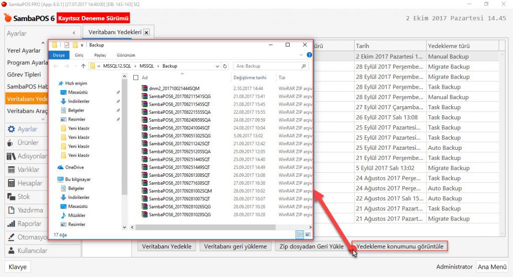Select file SambaPOS6_201708211541SQG

[x=180, y=96]
